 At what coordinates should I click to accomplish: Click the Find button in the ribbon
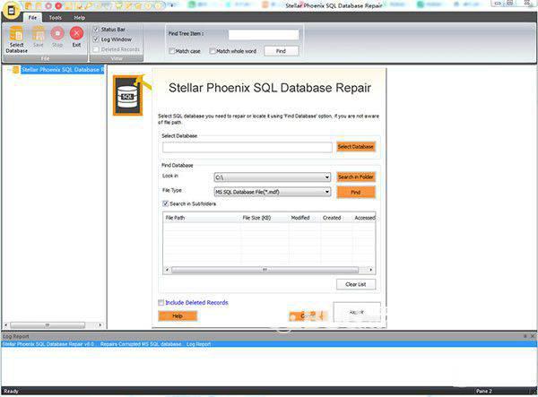pos(281,51)
